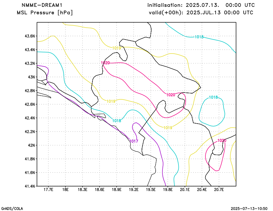Click the NMME-DREAM1 model title
273x211 pixels.
[x=42, y=5]
